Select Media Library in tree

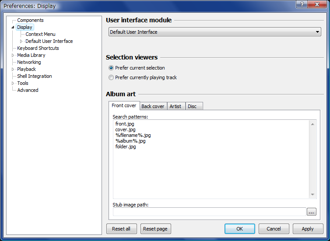pos(31,55)
